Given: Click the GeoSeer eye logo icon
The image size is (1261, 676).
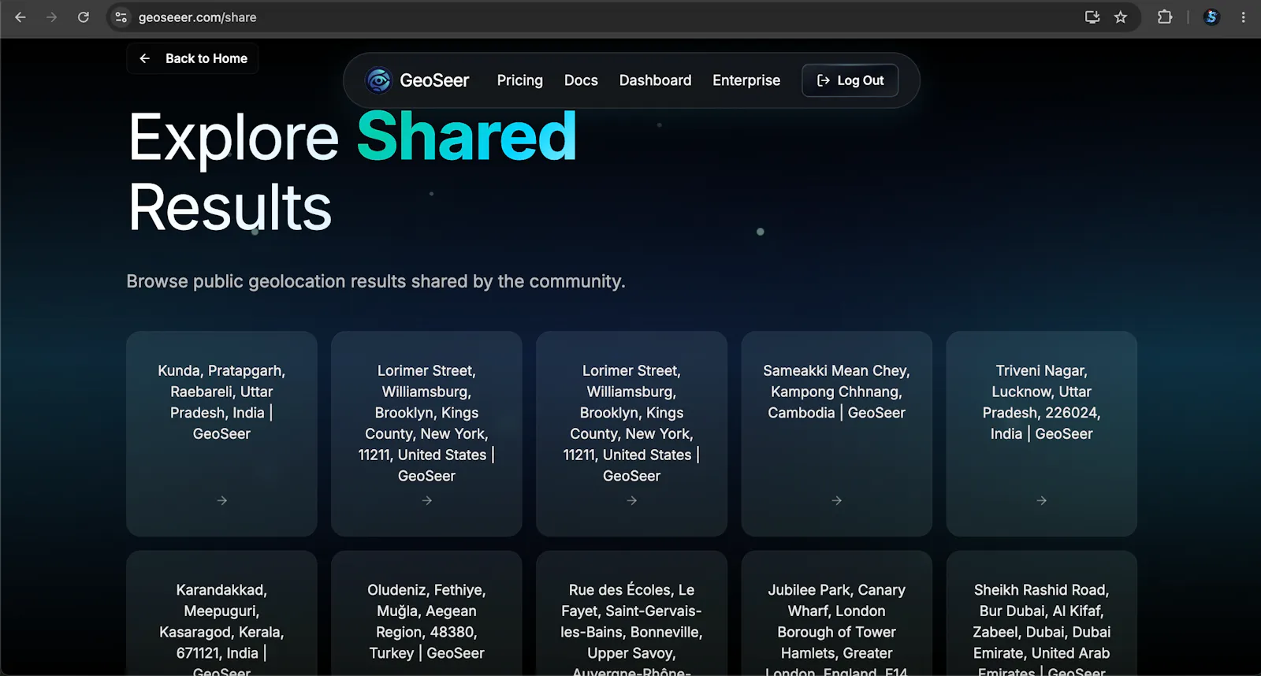Looking at the screenshot, I should 379,80.
